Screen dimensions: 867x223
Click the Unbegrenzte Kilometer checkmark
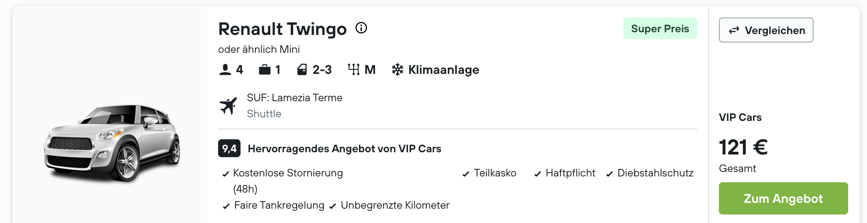tap(333, 206)
